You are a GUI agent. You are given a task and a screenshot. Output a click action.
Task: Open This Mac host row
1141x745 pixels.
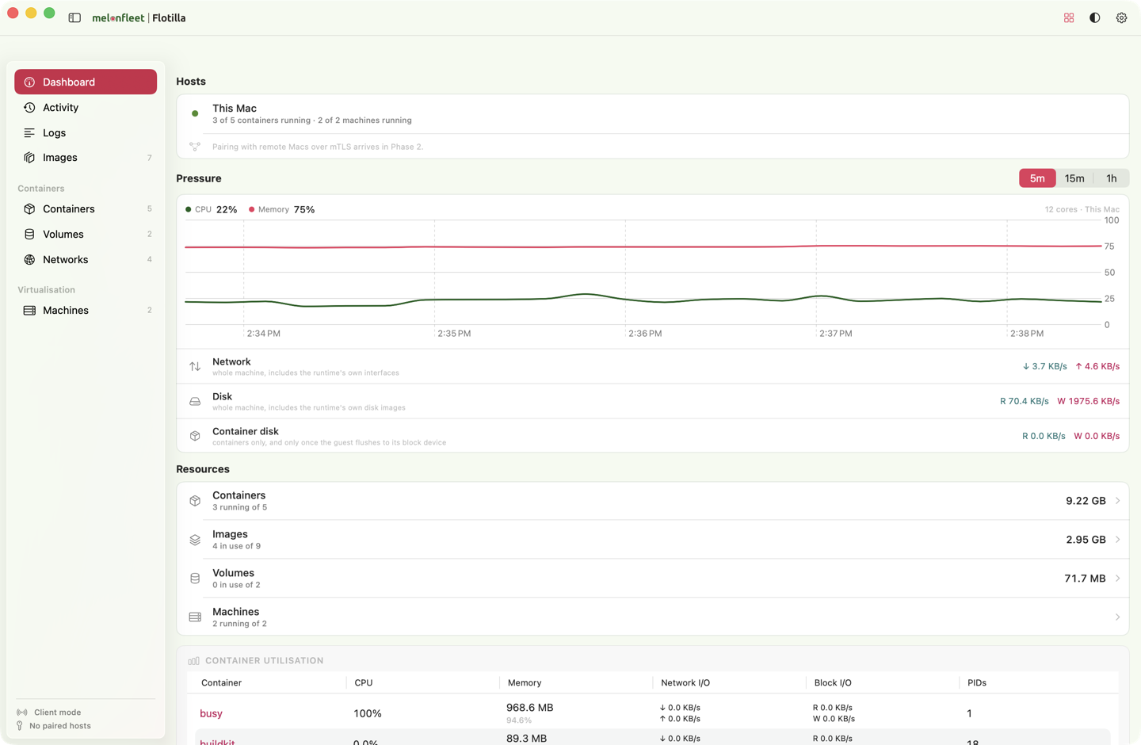(x=652, y=114)
